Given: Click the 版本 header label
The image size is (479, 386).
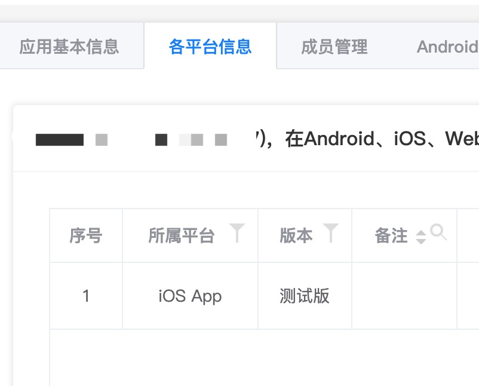Looking at the screenshot, I should tap(296, 236).
